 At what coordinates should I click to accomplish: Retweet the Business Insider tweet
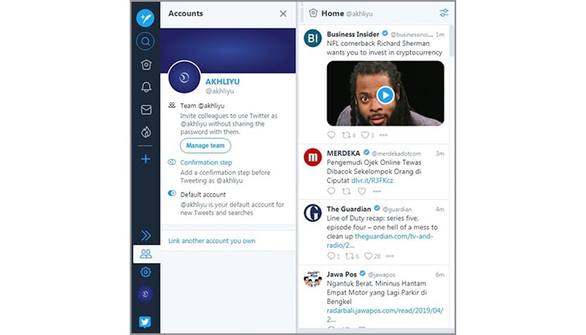click(346, 135)
